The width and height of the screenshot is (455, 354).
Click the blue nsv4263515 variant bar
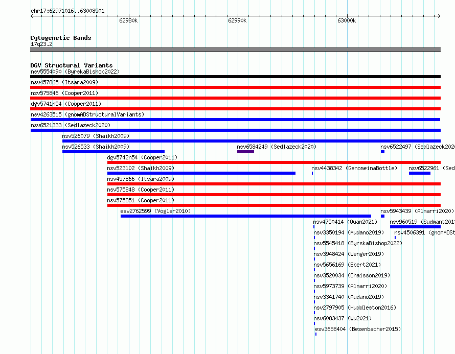(x=235, y=120)
